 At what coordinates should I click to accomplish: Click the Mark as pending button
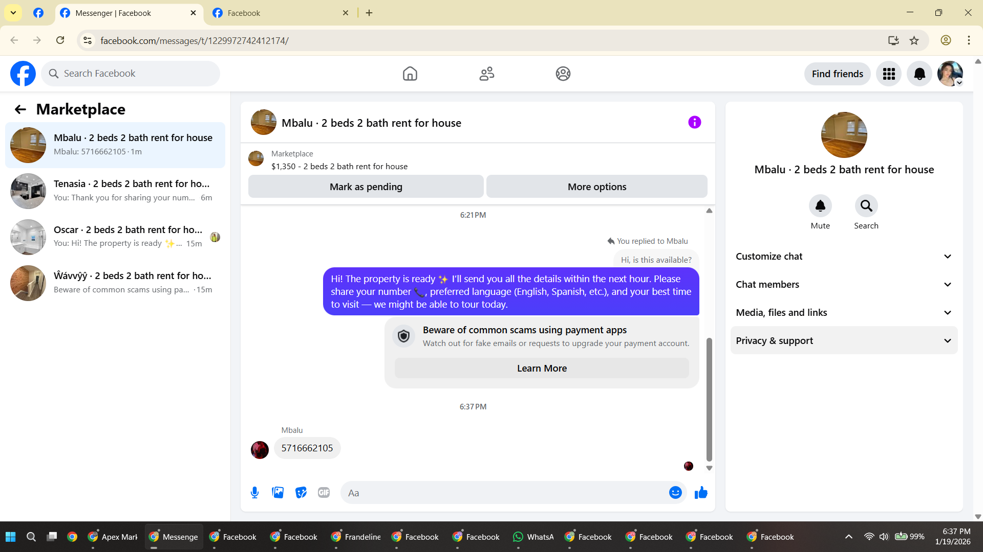tap(366, 187)
